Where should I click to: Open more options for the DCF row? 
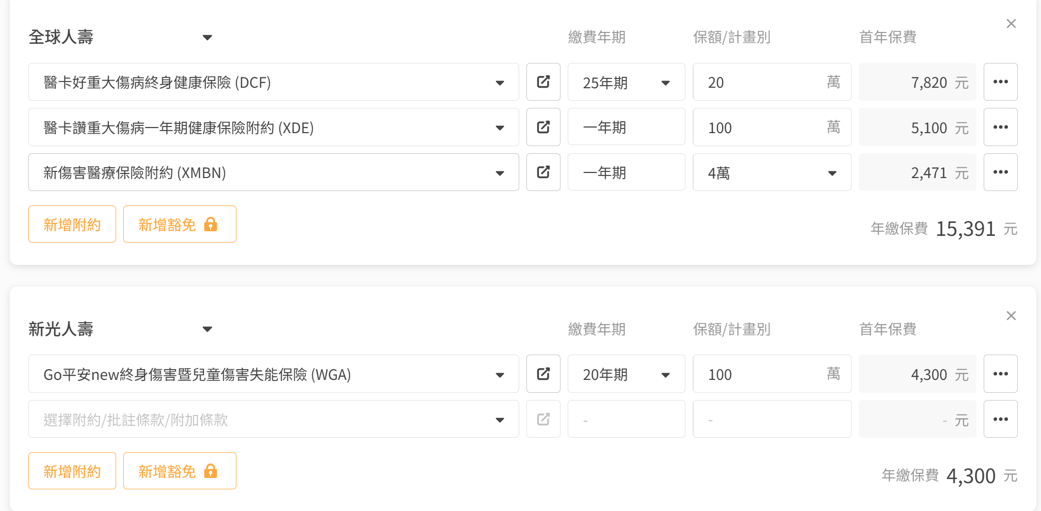[x=1000, y=82]
